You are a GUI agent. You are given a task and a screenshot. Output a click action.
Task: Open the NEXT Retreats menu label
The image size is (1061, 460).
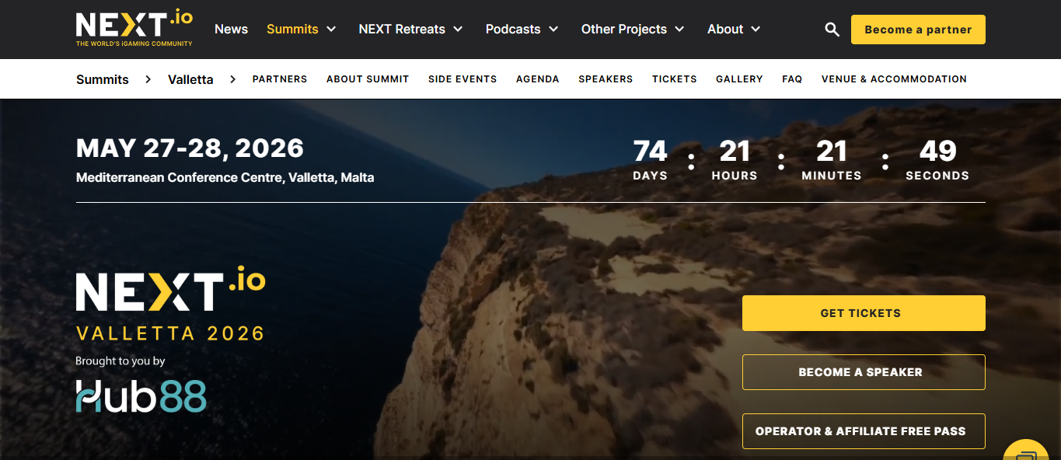point(402,30)
